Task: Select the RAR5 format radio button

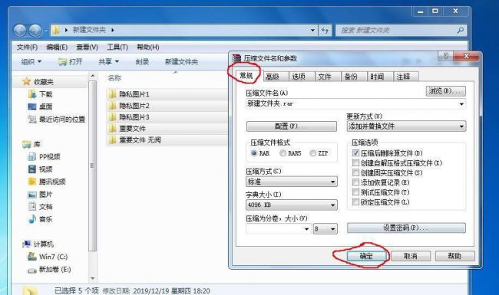Action: tap(283, 153)
